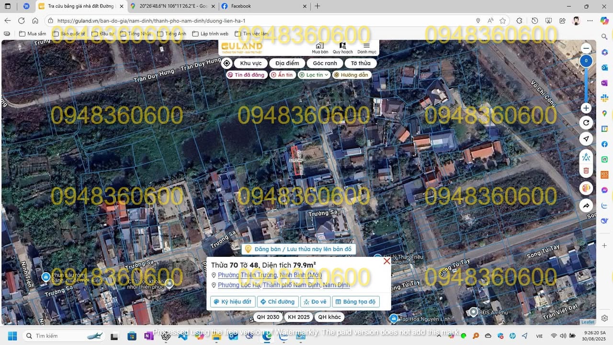Click the Bảng tọa độ button

356,302
